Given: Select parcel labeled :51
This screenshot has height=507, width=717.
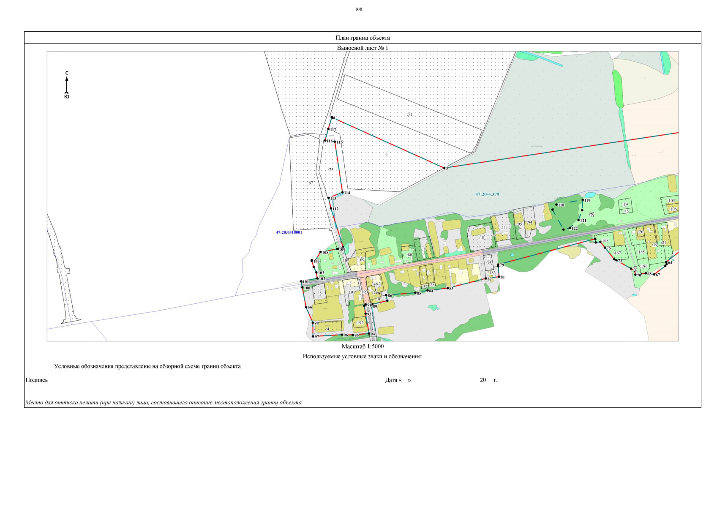Looking at the screenshot, I should pyautogui.click(x=409, y=114).
